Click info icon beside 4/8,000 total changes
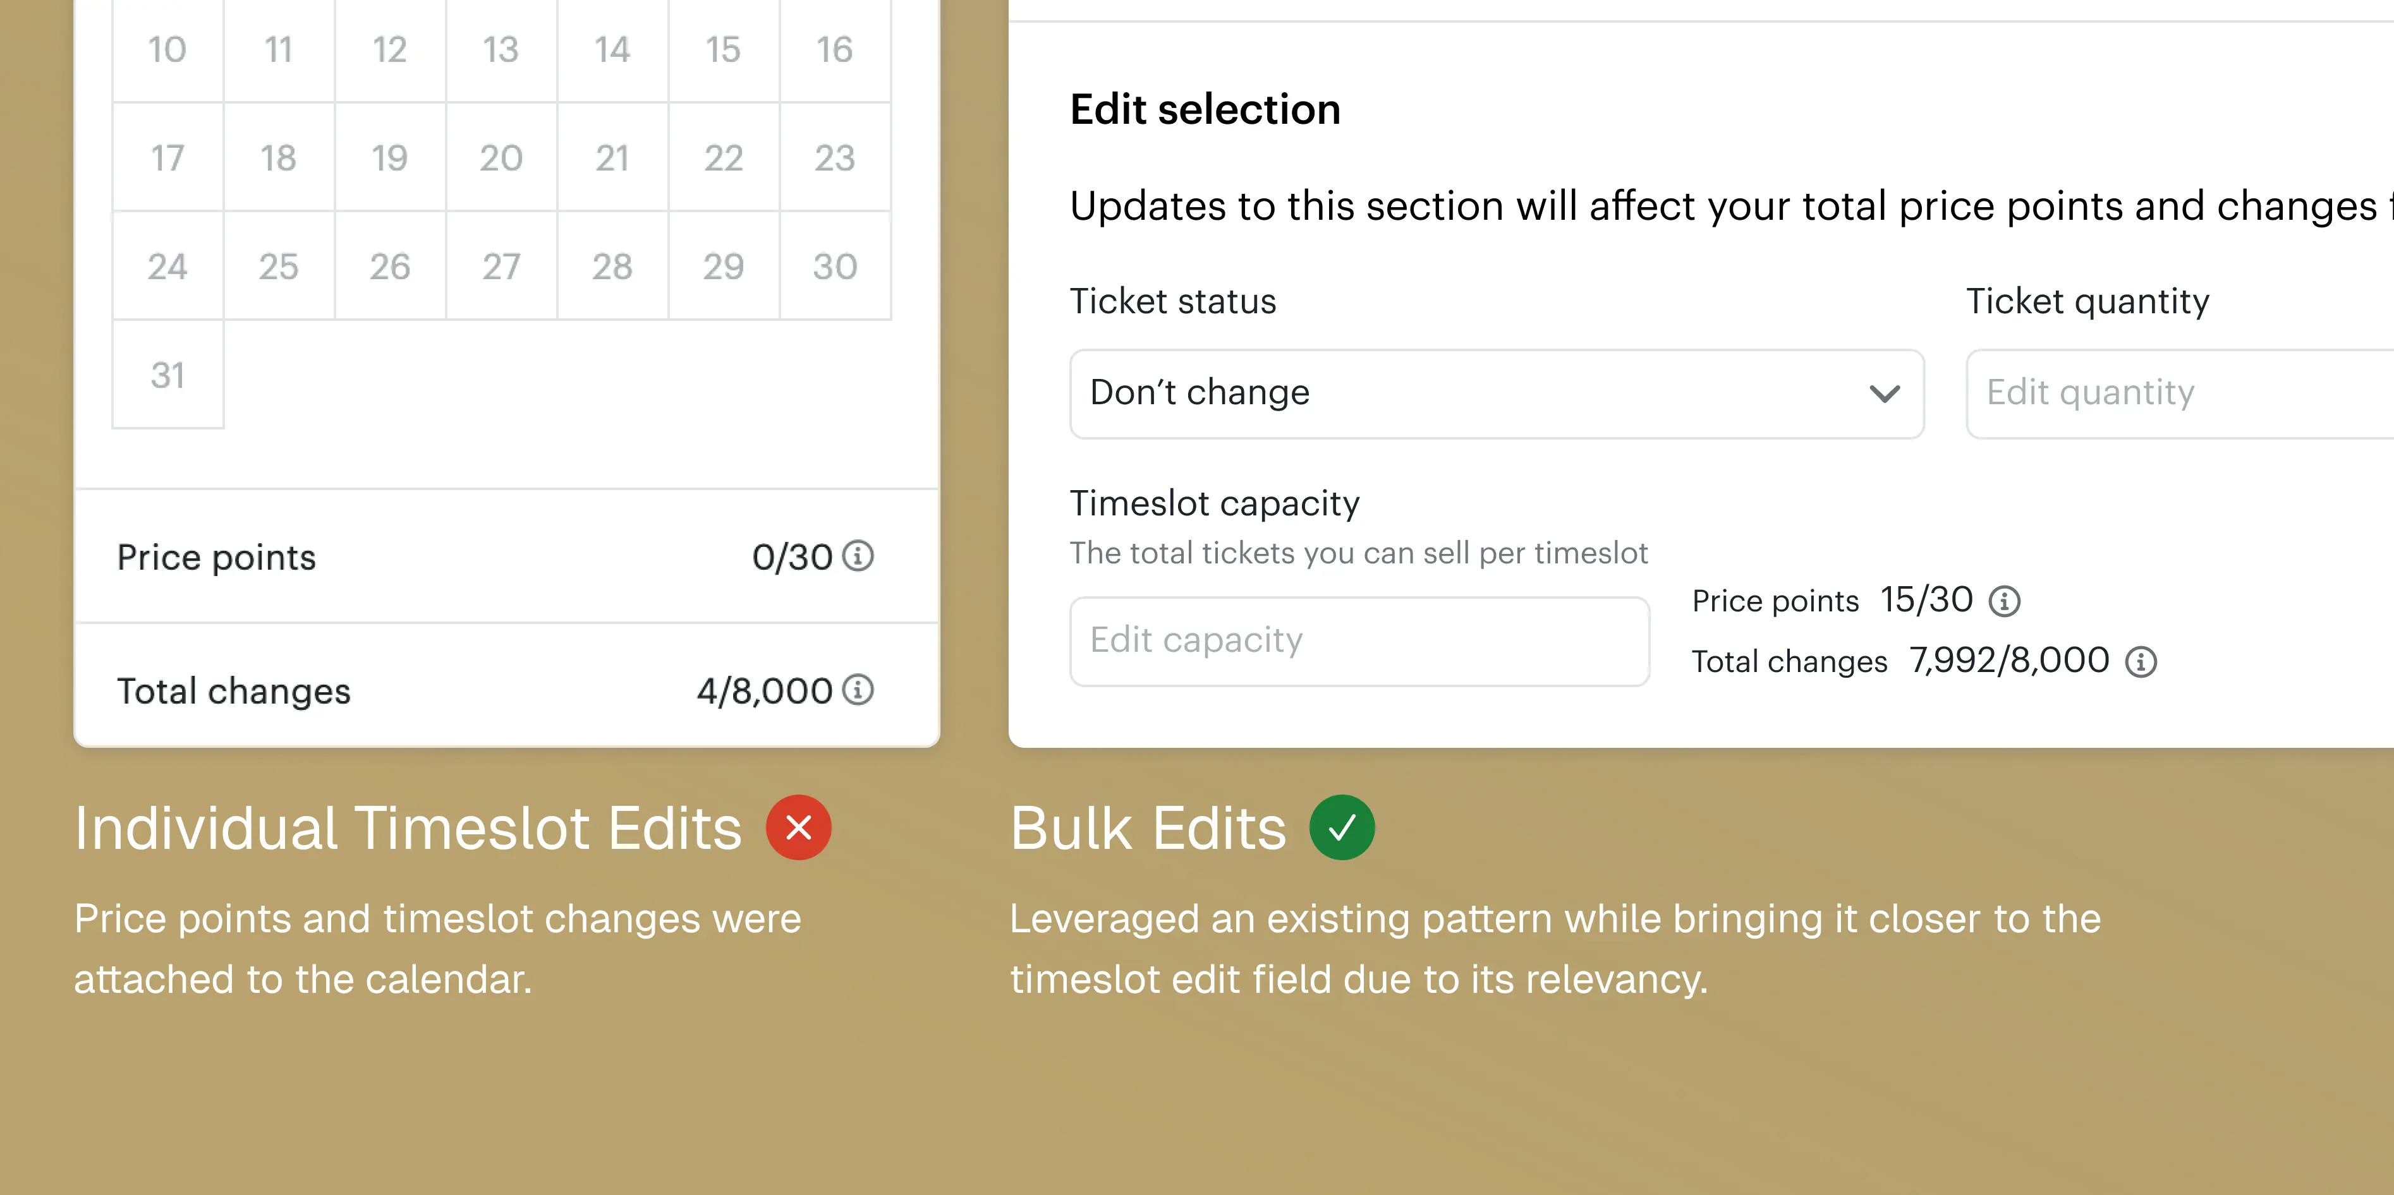Screen dimensions: 2394x1195 pyautogui.click(x=858, y=690)
